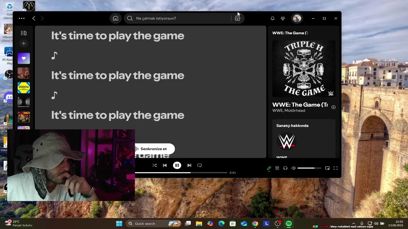Go back using the left arrow
The height and width of the screenshot is (229, 408).
click(33, 18)
